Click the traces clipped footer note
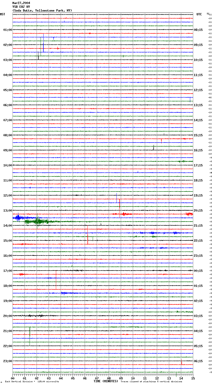 tap(151, 382)
